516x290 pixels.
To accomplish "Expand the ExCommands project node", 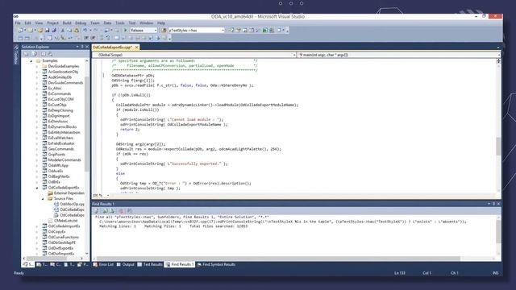I will [x=37, y=93].
